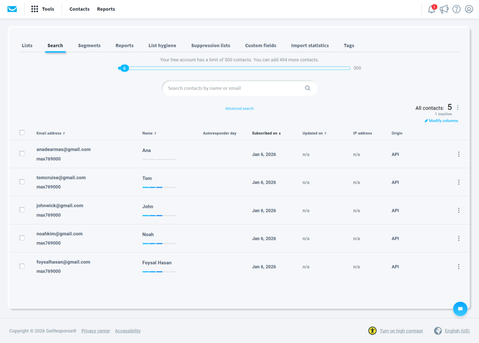Open the announcements megaphone icon
Image resolution: width=479 pixels, height=343 pixels.
[444, 9]
